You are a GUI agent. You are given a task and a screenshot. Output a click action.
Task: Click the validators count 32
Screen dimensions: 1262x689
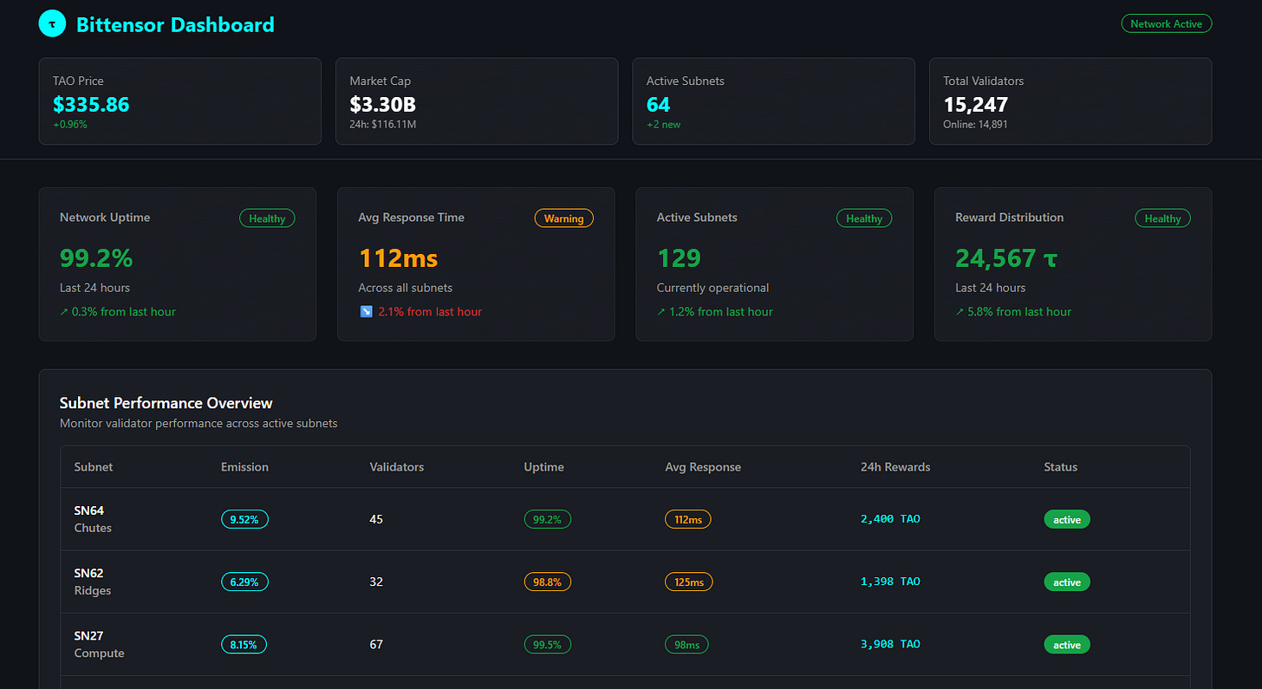point(376,582)
